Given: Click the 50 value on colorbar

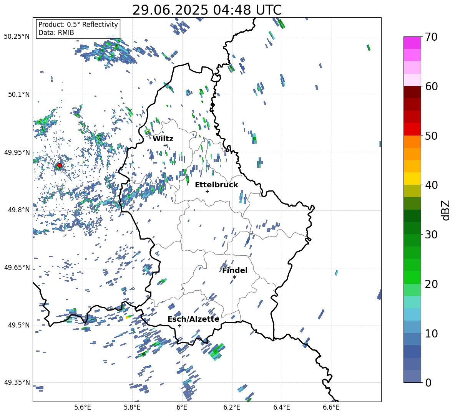Looking at the screenshot, I should 431,136.
